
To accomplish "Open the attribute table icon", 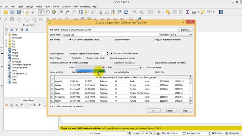I will (x=175, y=12).
